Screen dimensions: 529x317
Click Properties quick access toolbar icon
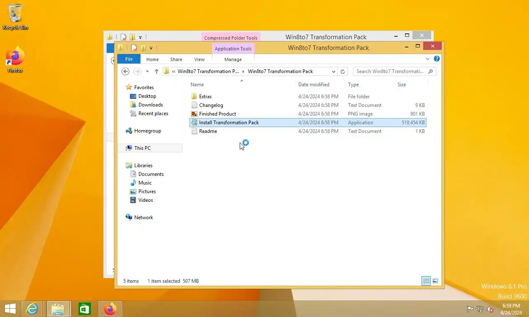click(x=134, y=48)
